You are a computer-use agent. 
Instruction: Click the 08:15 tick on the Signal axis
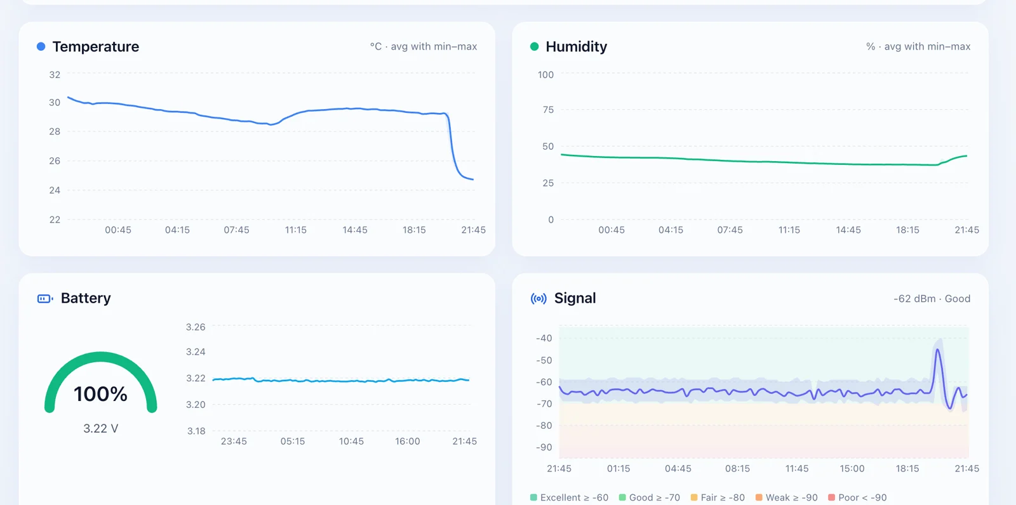click(x=737, y=468)
